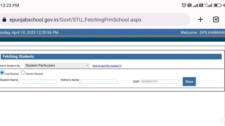
Task: Focus the Student Name input field
Action: click(x=38, y=82)
